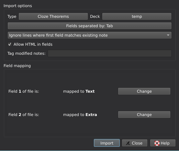Change the field separator from Tab
The height and width of the screenshot is (151, 179).
(x=89, y=26)
